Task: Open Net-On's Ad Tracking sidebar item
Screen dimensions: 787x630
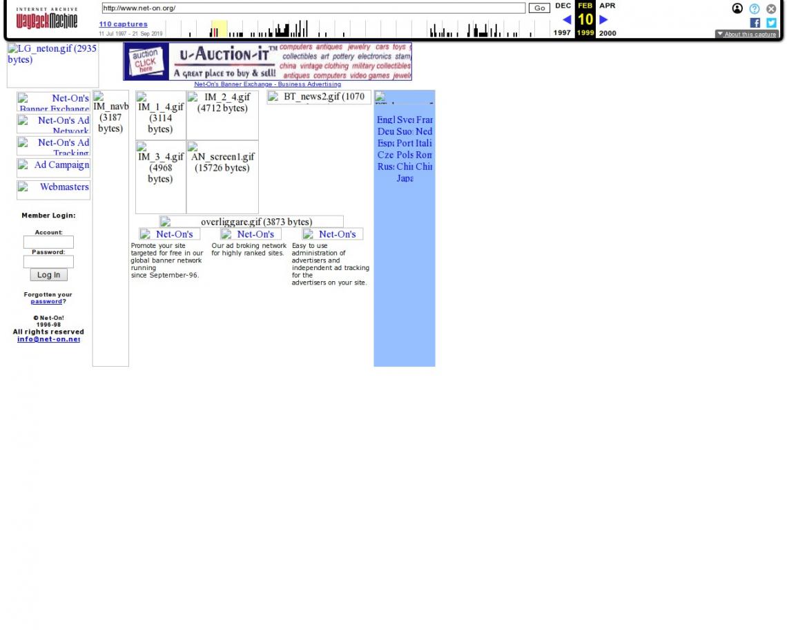Action: (53, 146)
